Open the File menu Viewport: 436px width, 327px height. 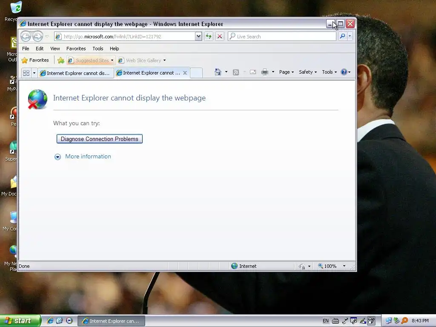click(x=26, y=49)
